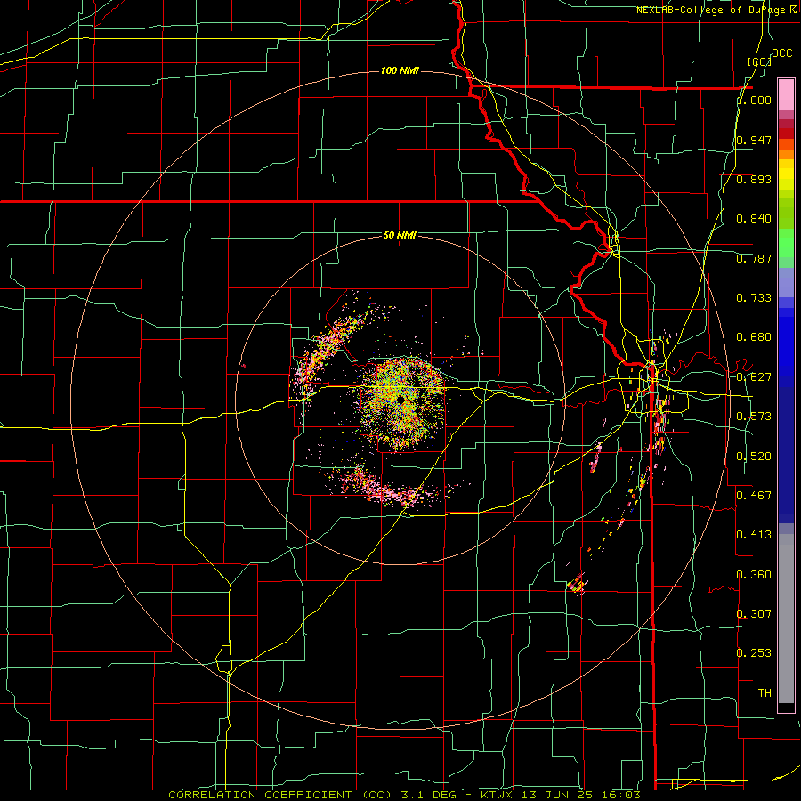Viewport: 801px width, 801px height.
Task: Click the 100 NMI range ring label
Action: pos(400,70)
